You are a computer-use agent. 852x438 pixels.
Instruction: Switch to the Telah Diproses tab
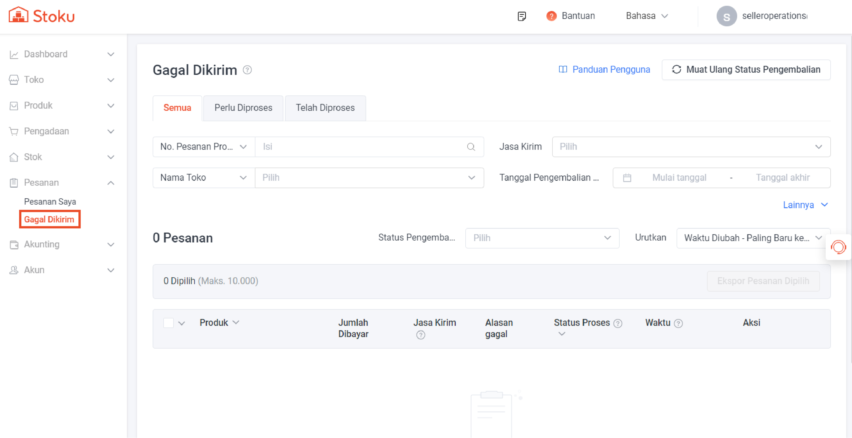(325, 108)
